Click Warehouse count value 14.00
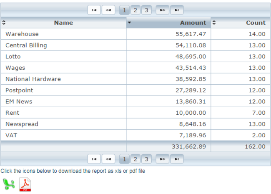Viewport: 271px width, 194px height. pyautogui.click(x=257, y=34)
